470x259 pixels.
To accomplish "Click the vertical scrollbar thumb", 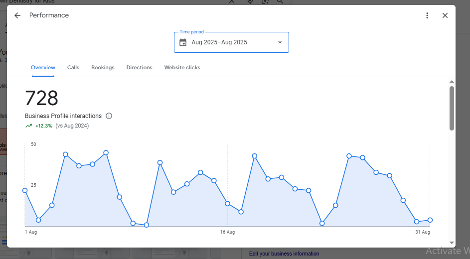I will [x=452, y=107].
